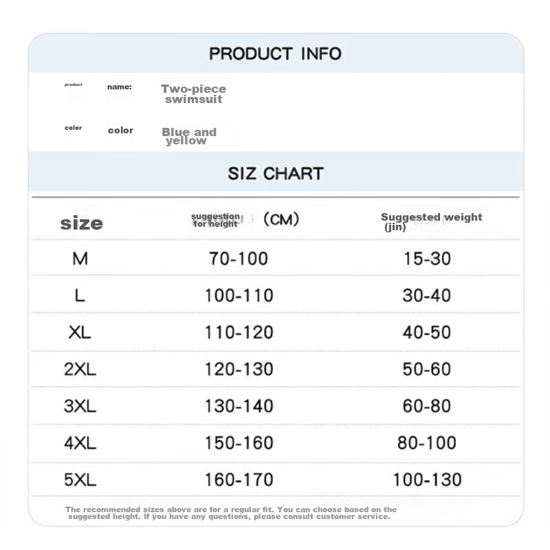550x550 pixels.
Task: Click the 160-170 height value
Action: click(x=239, y=480)
